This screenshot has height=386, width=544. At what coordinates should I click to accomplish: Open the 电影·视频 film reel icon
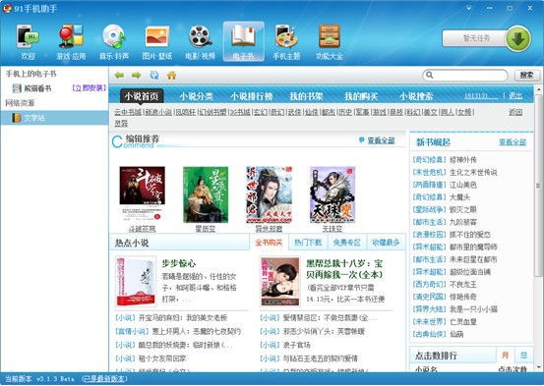[200, 36]
